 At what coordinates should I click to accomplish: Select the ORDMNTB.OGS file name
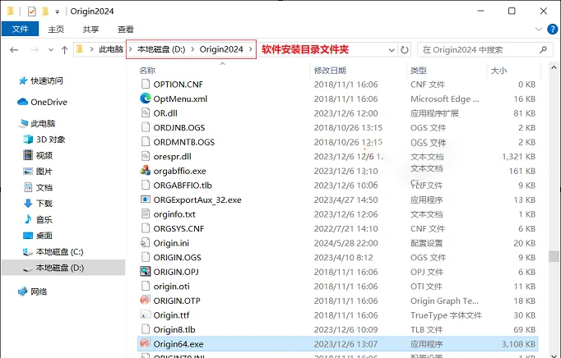click(x=184, y=142)
